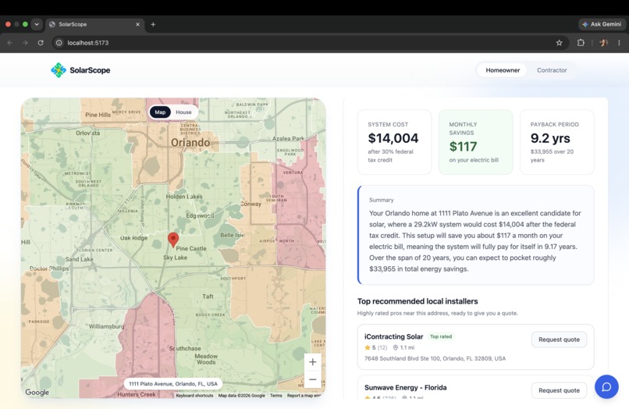Click the iContracting Solar installer name
Screen dimensions: 629x409
point(393,336)
